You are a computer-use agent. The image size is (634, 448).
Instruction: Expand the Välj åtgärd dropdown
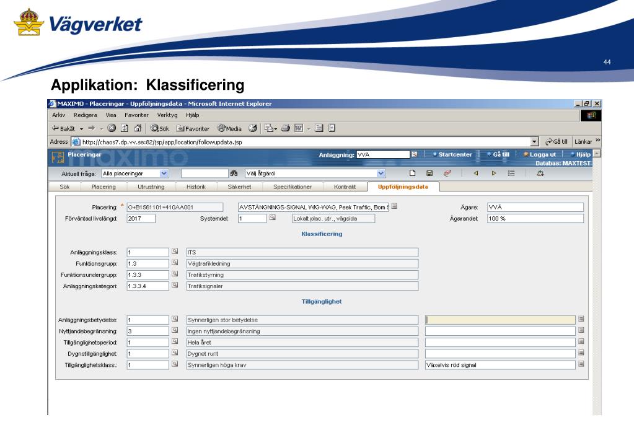pos(381,174)
